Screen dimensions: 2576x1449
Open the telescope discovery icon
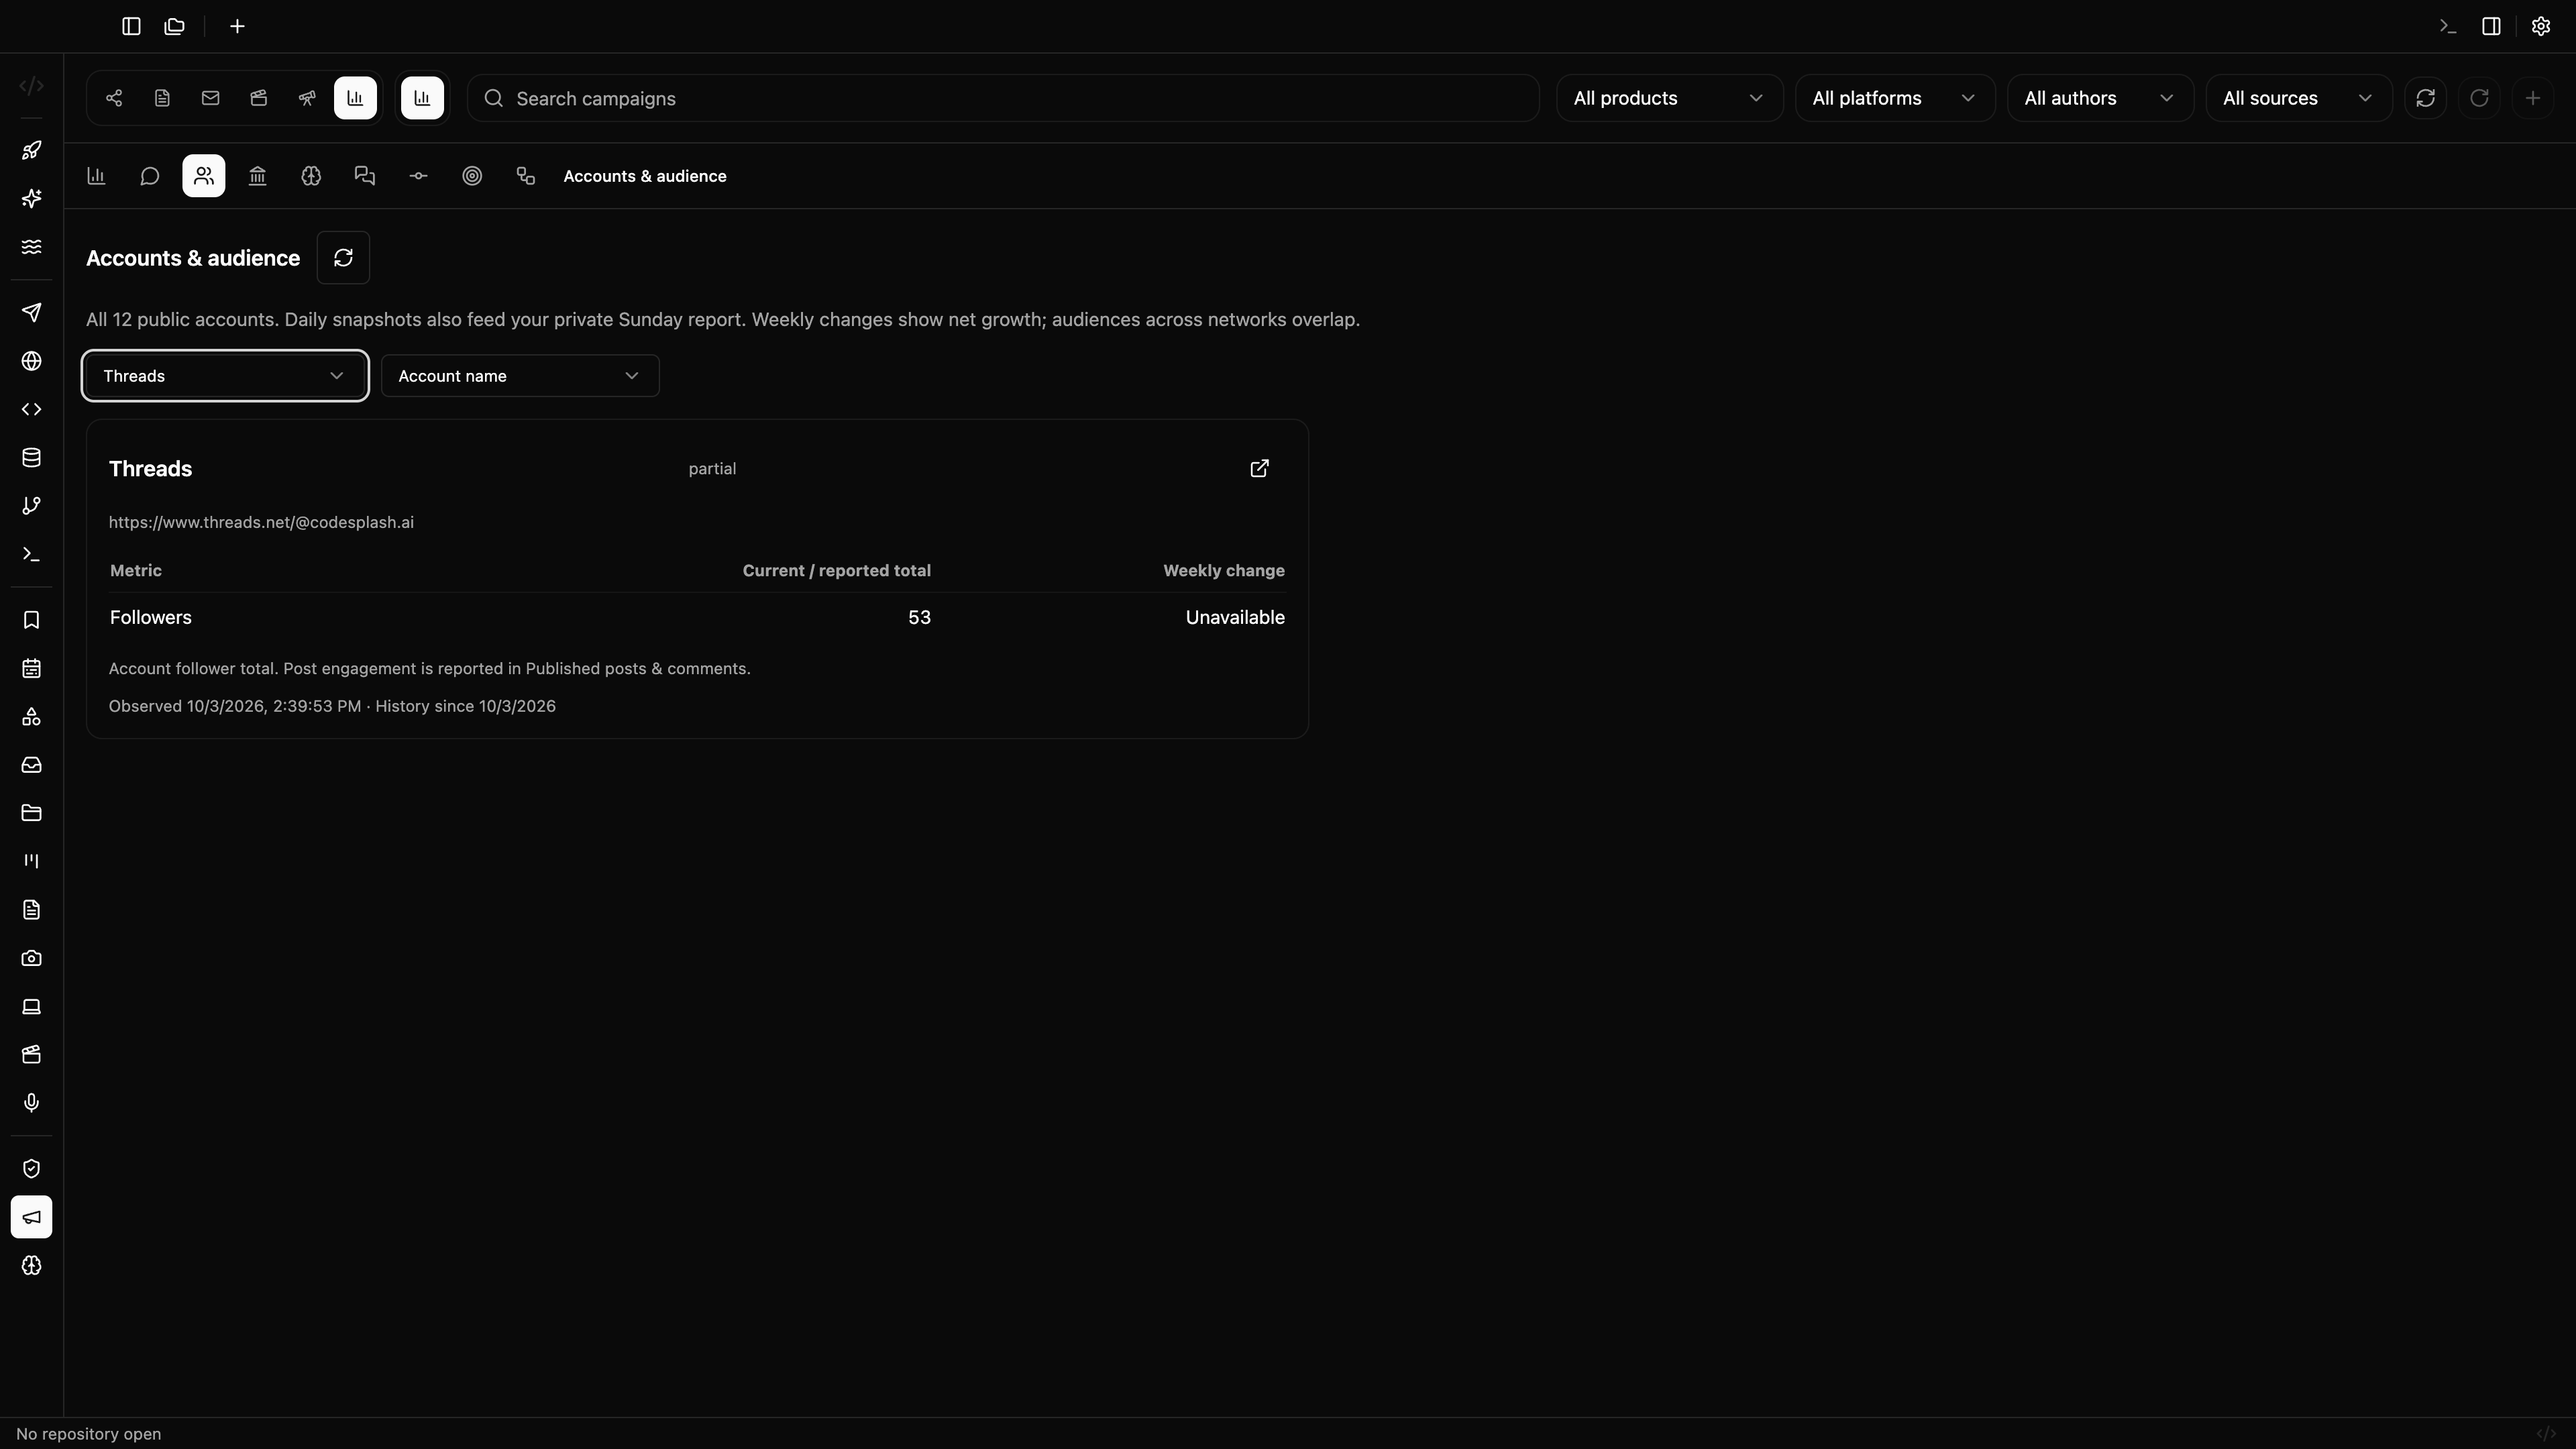click(307, 98)
